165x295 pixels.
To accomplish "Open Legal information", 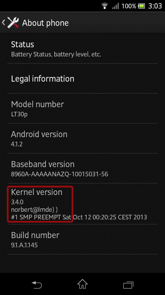I will click(82, 78).
